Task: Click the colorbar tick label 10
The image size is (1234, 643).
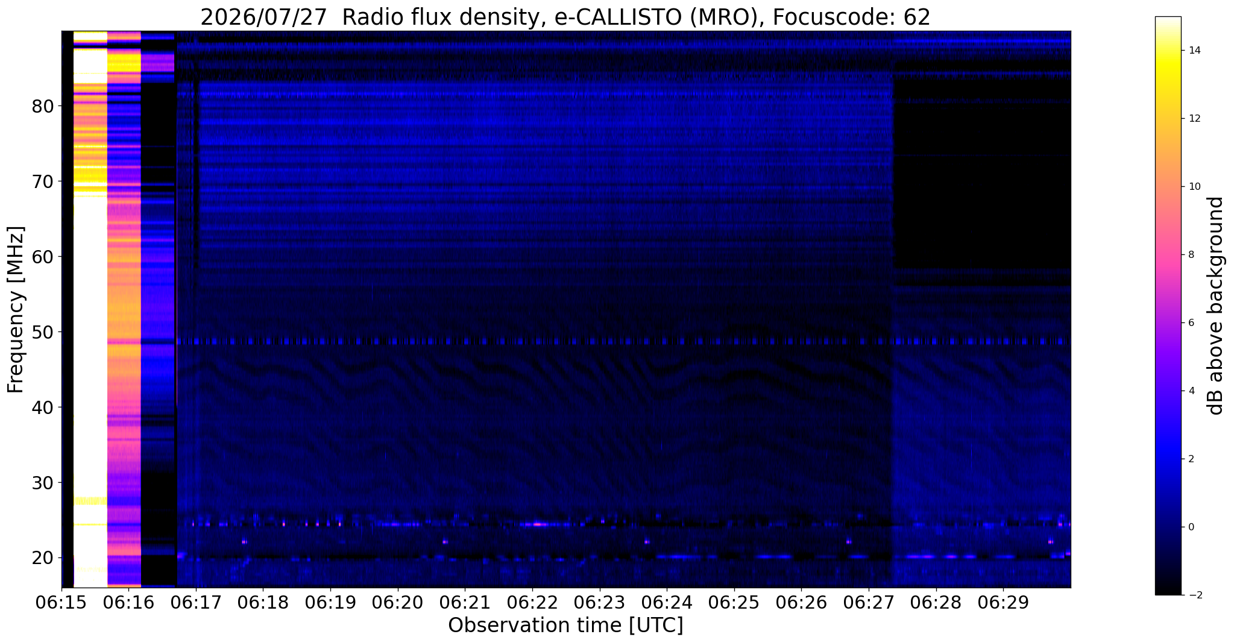Action: (1194, 187)
